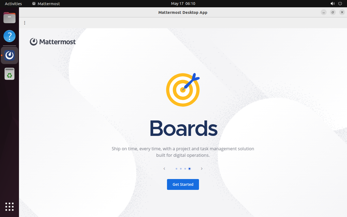Open Mattermost app menu in top bar
Viewport: 347px width, 217px height.
pos(46,4)
